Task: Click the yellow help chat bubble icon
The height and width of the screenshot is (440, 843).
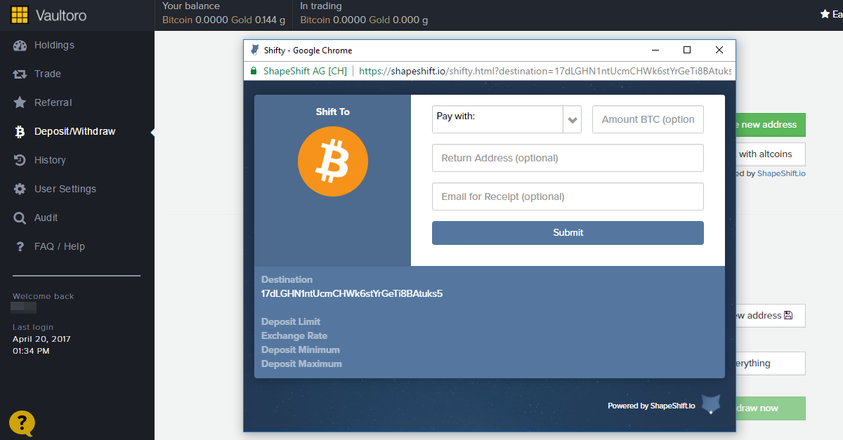Action: coord(22,423)
